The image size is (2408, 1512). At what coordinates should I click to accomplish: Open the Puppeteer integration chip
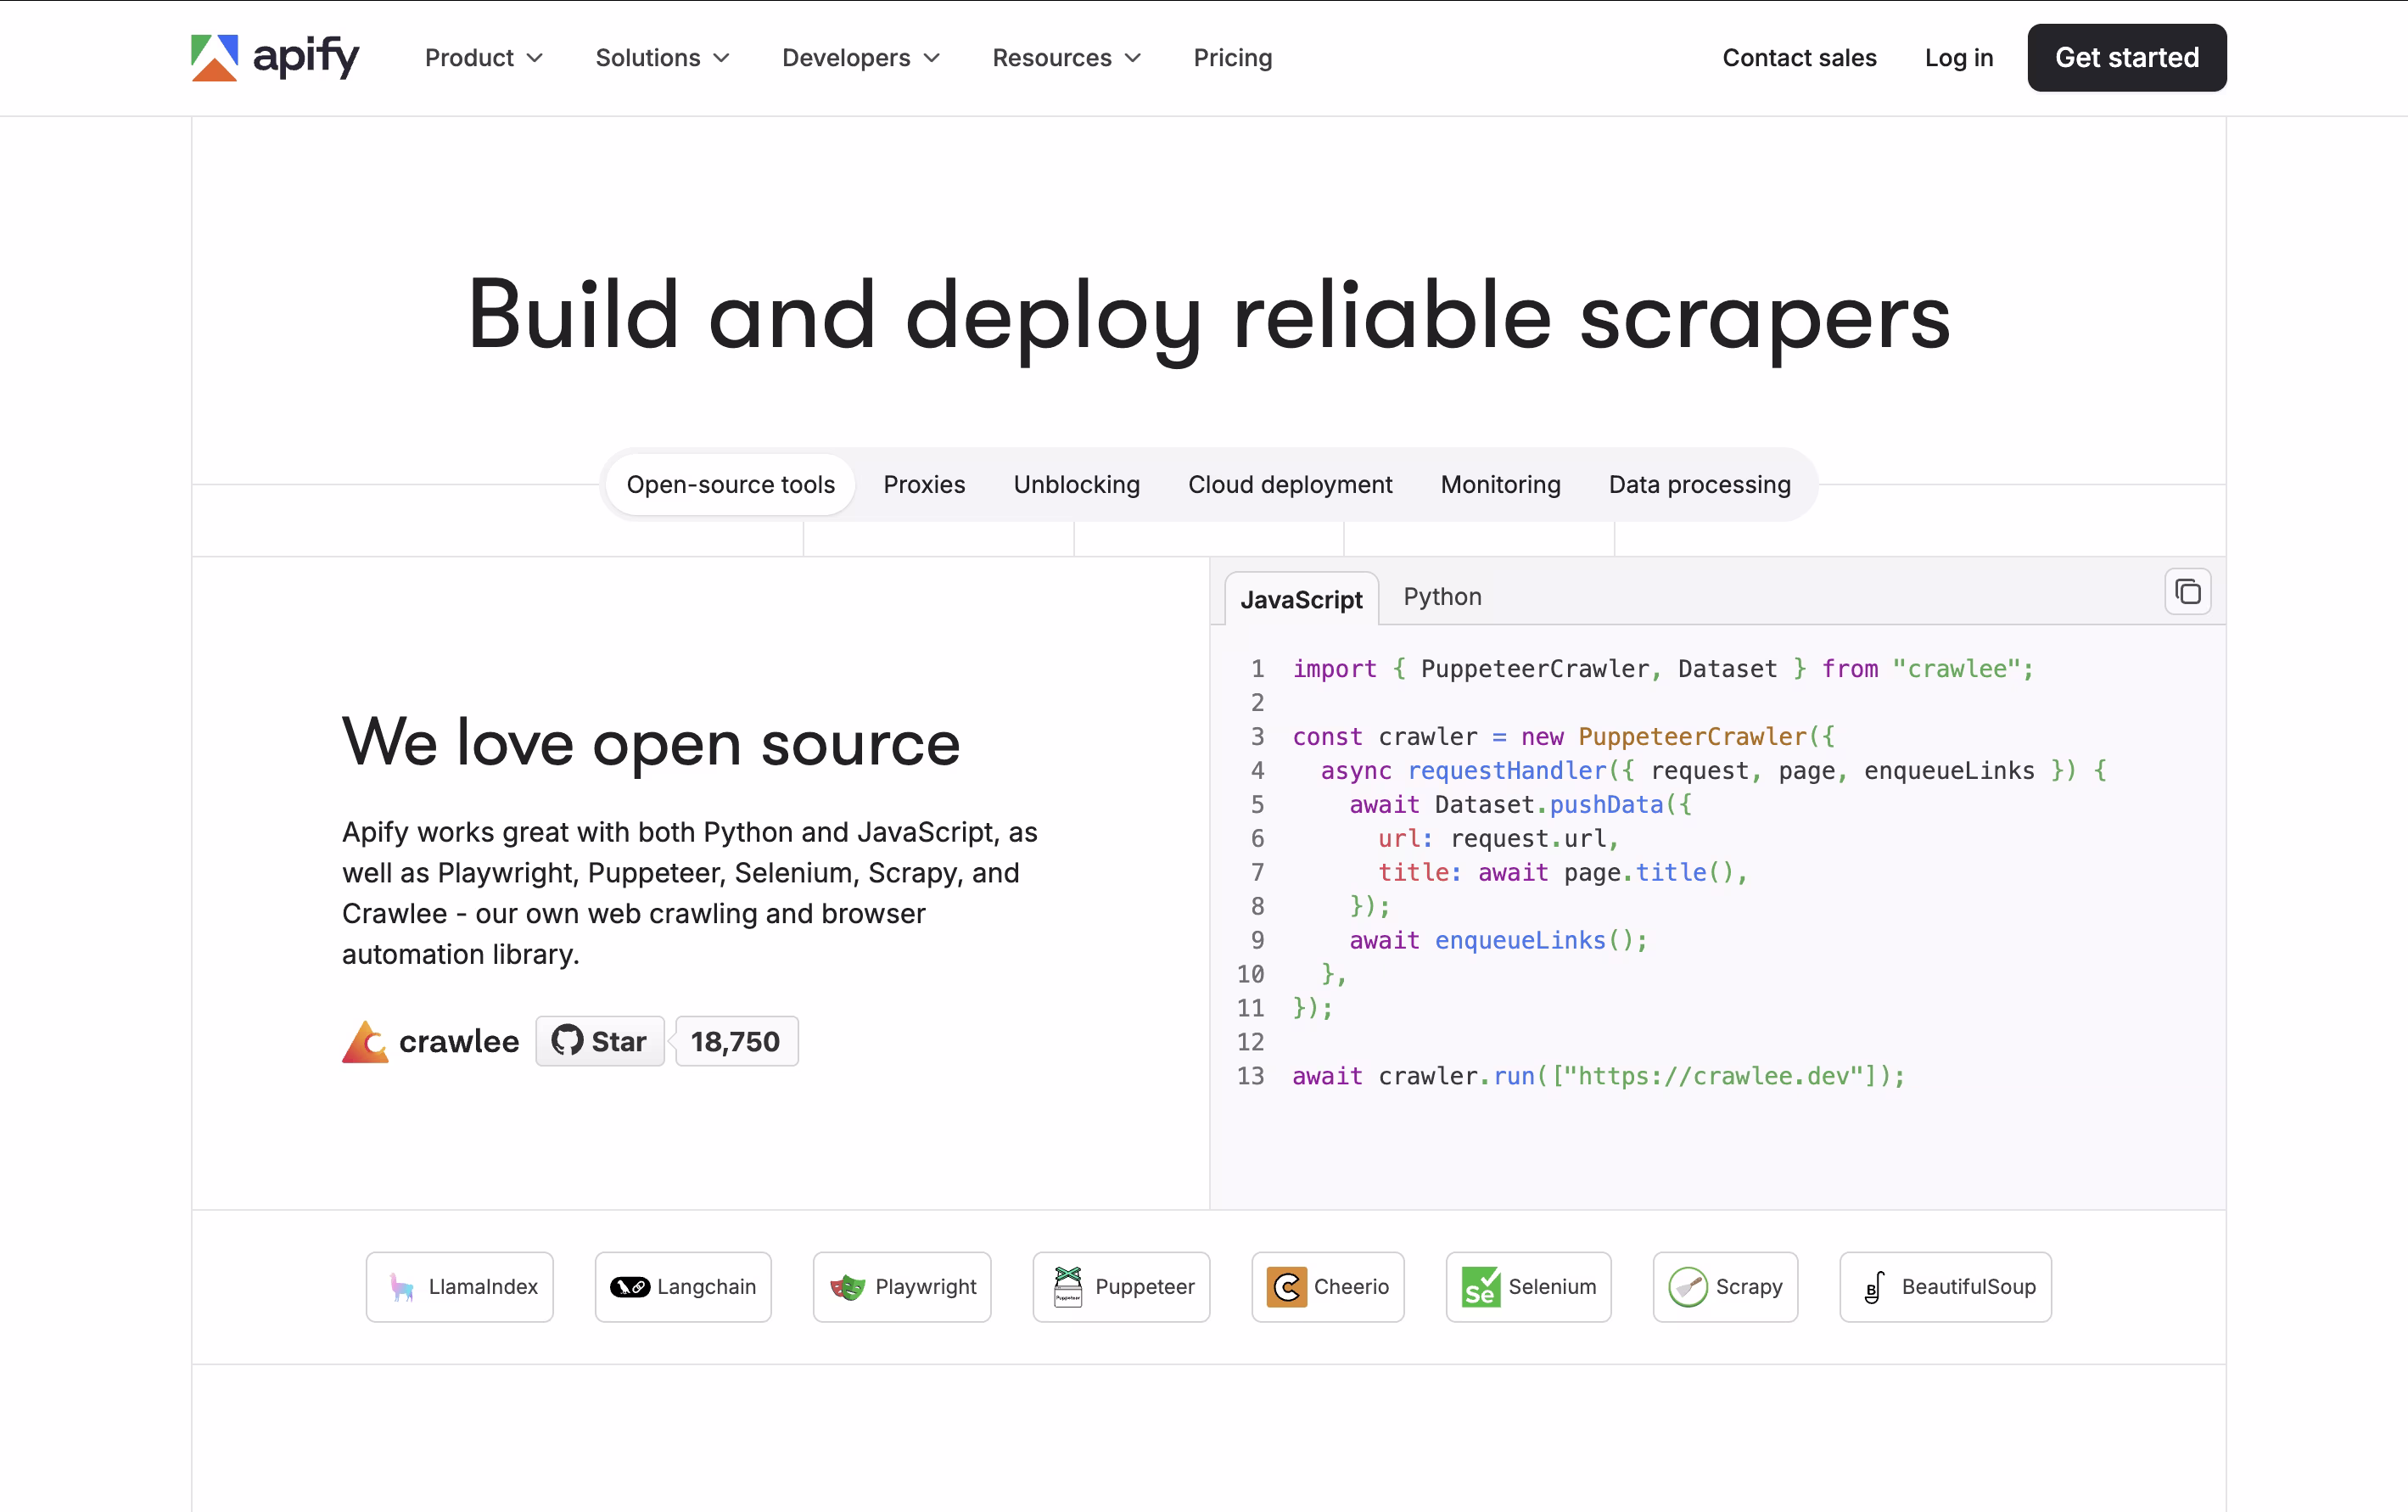pyautogui.click(x=1121, y=1287)
